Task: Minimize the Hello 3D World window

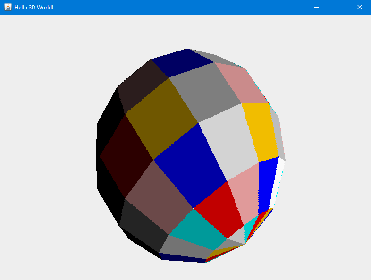Action: pos(317,7)
